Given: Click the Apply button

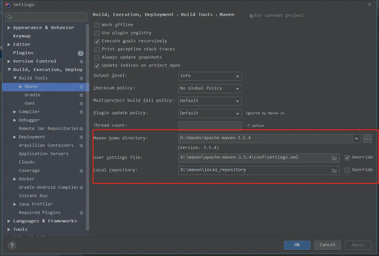Looking at the screenshot, I should 358,245.
